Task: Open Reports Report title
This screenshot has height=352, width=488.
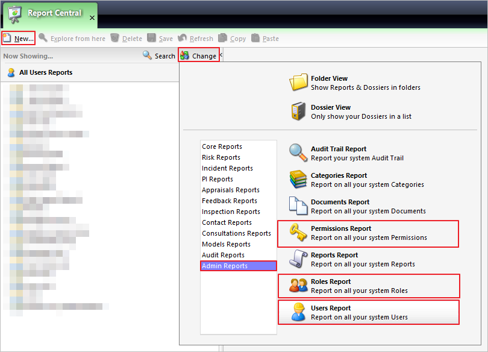Action: (334, 255)
